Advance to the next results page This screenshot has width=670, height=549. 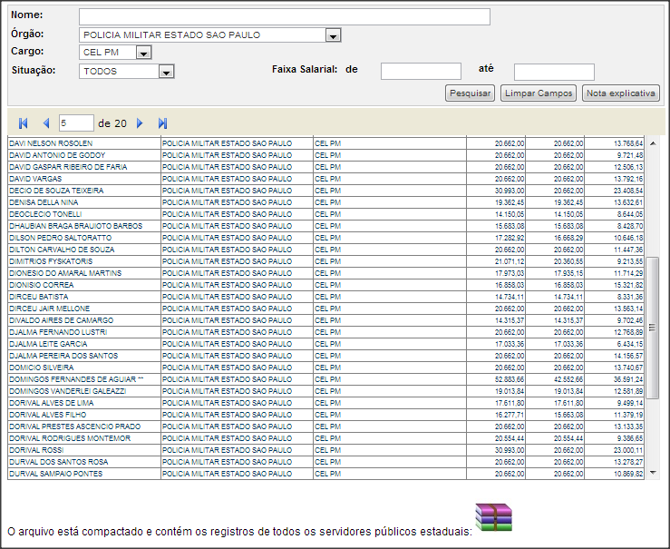[x=140, y=123]
